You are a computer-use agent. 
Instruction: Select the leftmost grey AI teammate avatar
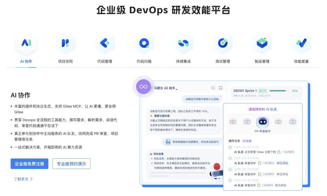(x=233, y=121)
